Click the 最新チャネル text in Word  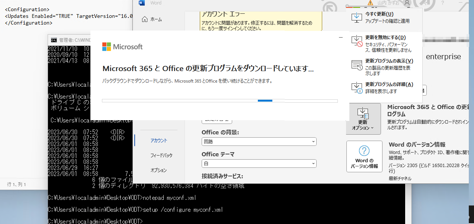(400, 179)
